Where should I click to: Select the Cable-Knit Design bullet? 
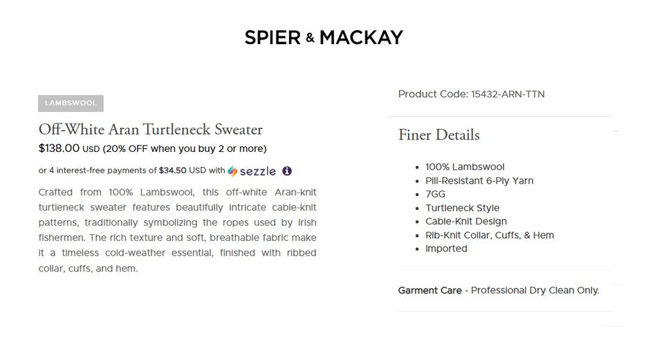coord(465,221)
